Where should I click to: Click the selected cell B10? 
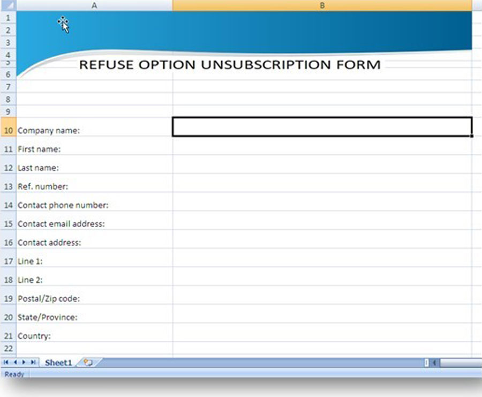(x=322, y=126)
